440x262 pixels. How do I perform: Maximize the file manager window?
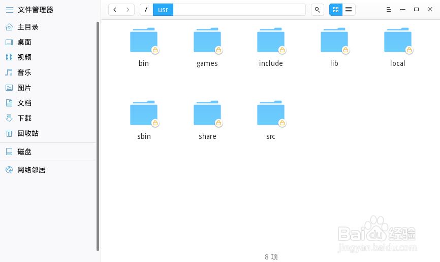tap(416, 10)
